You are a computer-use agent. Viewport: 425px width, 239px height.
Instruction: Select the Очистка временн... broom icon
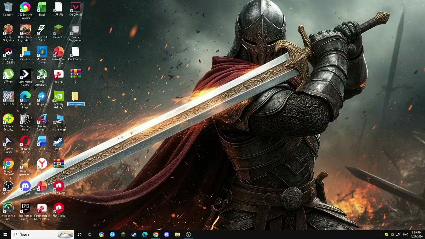click(25, 163)
